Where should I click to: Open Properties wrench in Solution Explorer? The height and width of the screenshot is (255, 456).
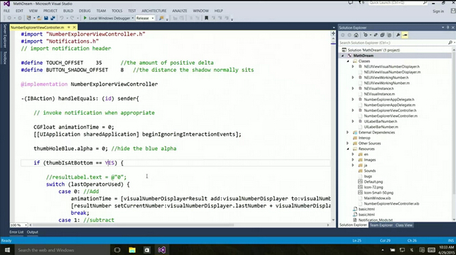pos(398,35)
